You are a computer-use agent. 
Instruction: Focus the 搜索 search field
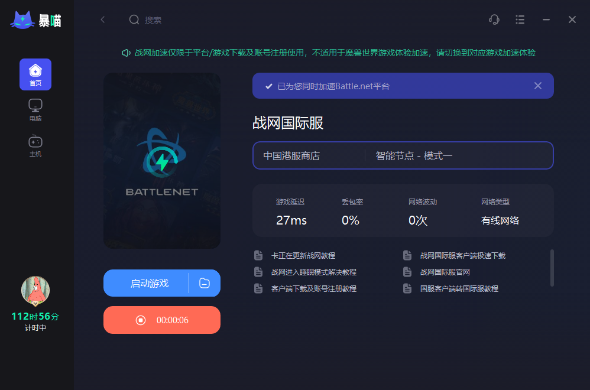153,20
